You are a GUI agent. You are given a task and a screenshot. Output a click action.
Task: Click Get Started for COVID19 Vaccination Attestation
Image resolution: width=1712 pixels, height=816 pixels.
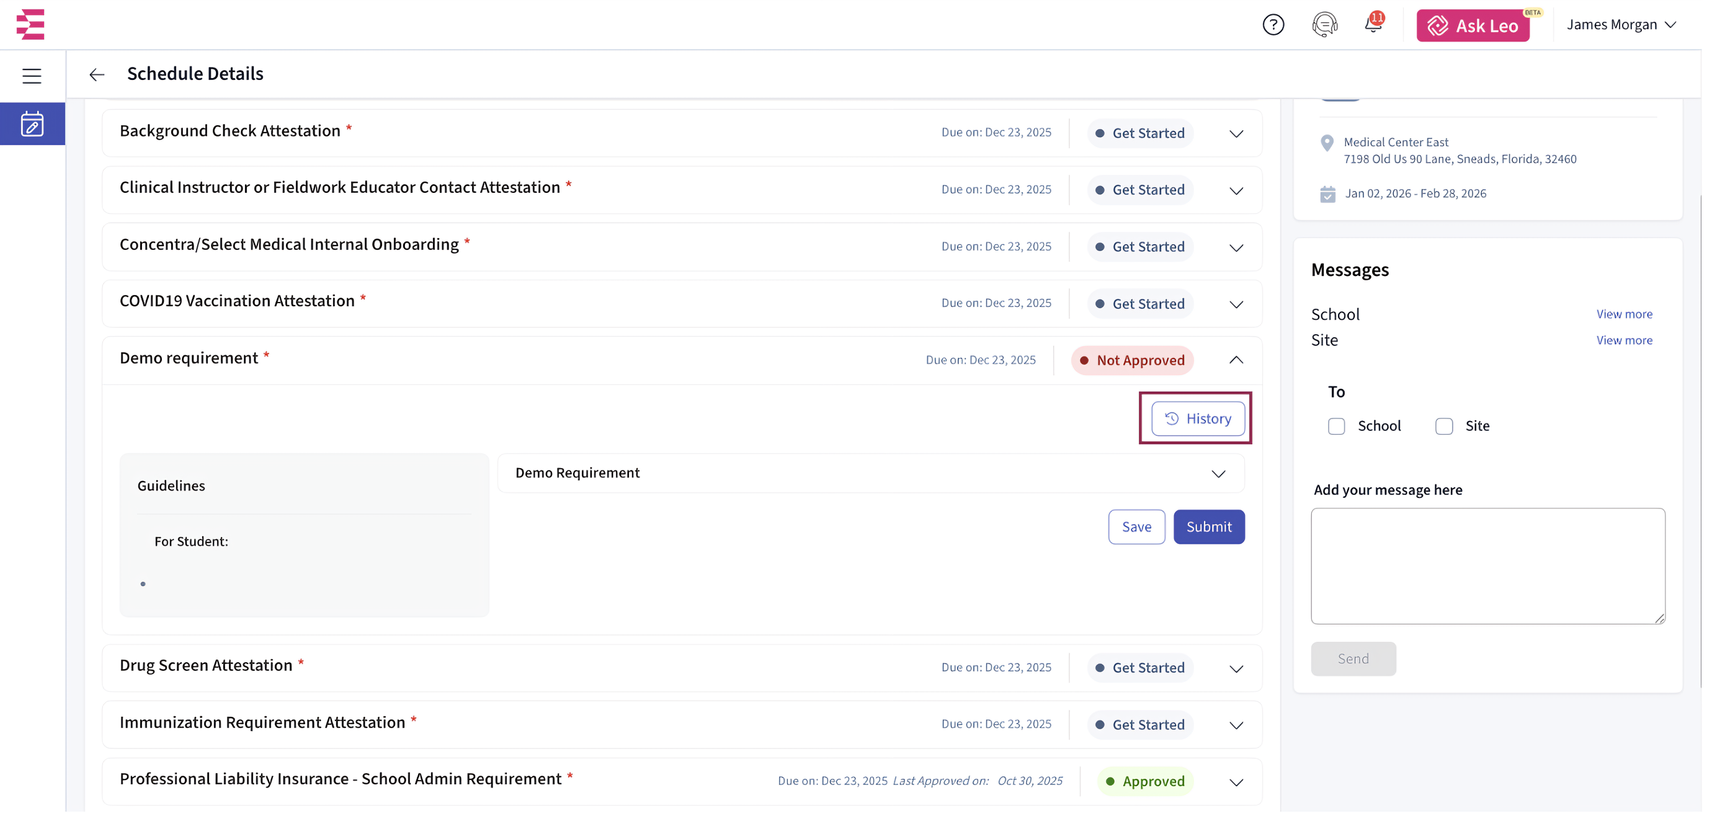1141,304
